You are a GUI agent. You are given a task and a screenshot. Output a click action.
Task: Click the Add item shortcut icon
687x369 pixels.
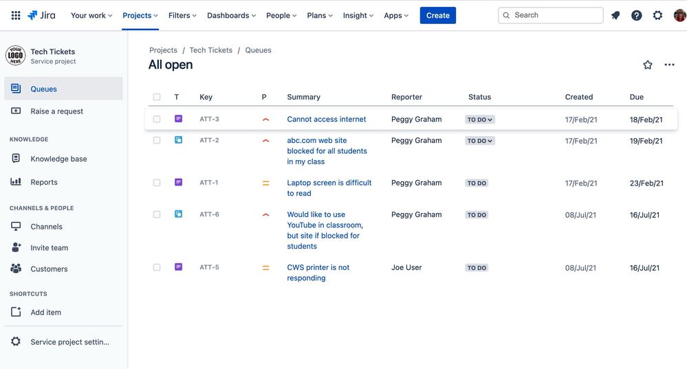[x=16, y=312]
